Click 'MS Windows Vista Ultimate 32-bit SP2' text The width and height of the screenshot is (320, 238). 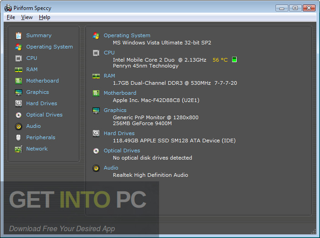pyautogui.click(x=162, y=43)
